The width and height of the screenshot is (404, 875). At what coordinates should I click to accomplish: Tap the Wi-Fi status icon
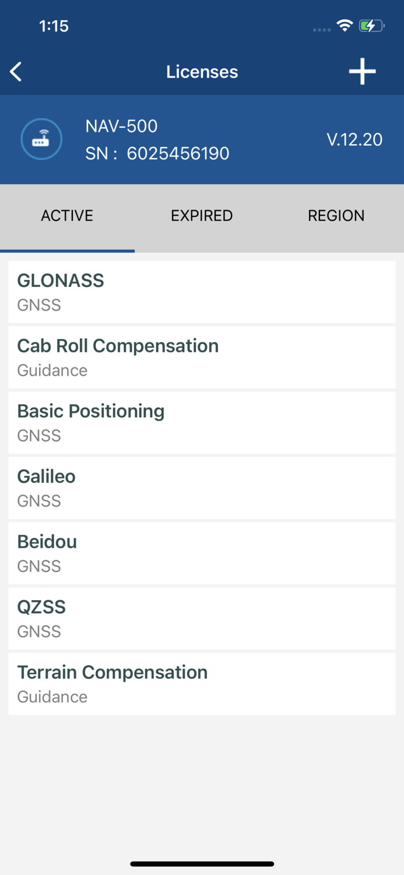(x=345, y=25)
